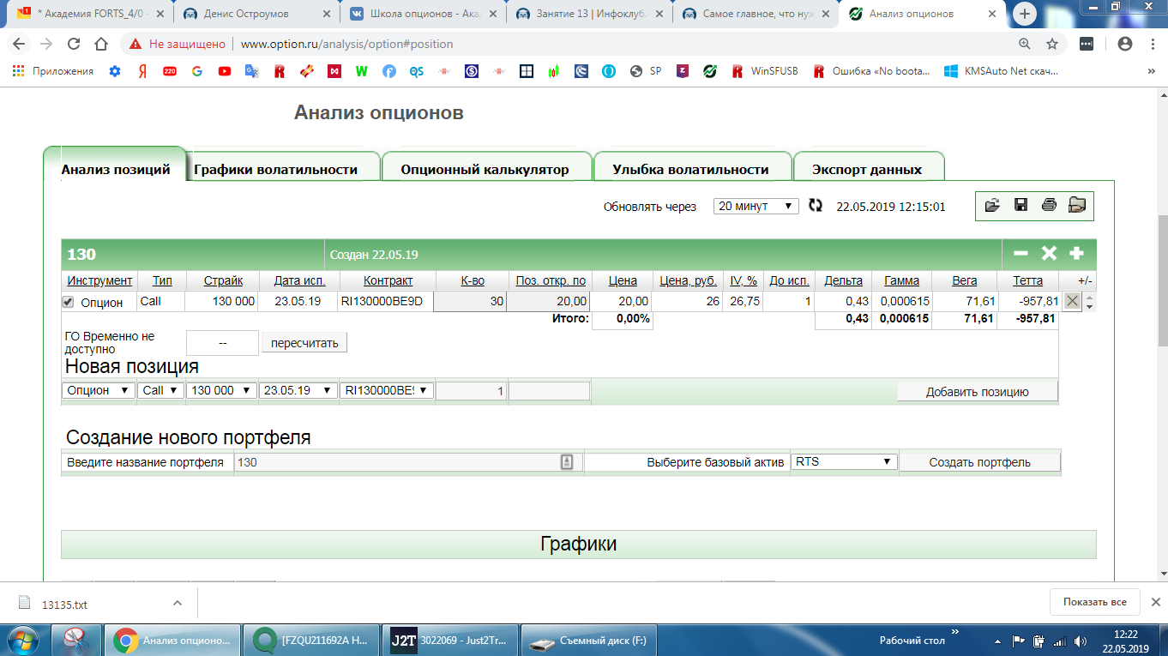Open the YouTube bookmark
This screenshot has width=1168, height=656.
tap(225, 71)
